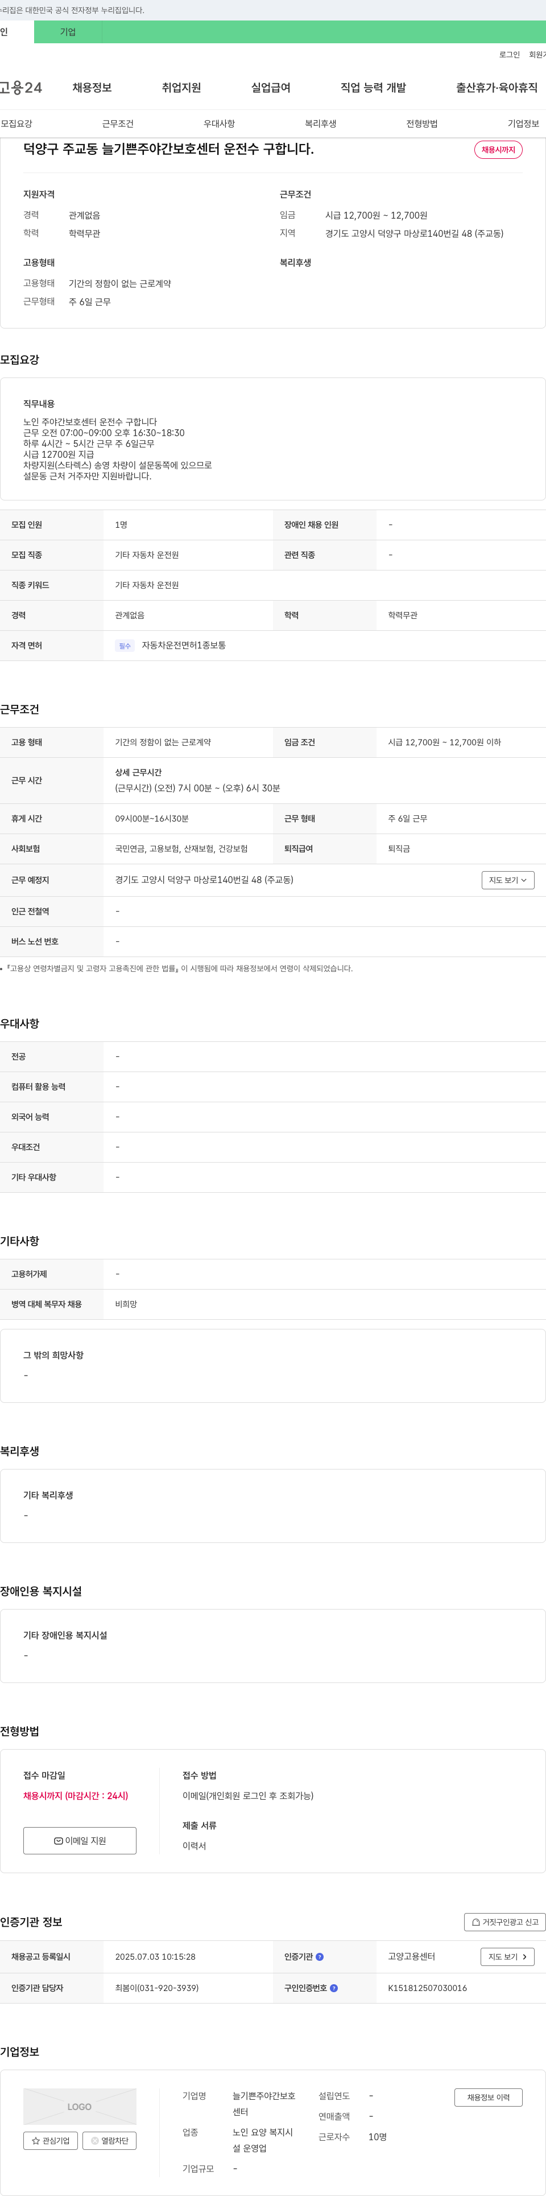The height and width of the screenshot is (2196, 546).
Task: Click the 09시00분~16시30분 break time value
Action: tap(152, 818)
